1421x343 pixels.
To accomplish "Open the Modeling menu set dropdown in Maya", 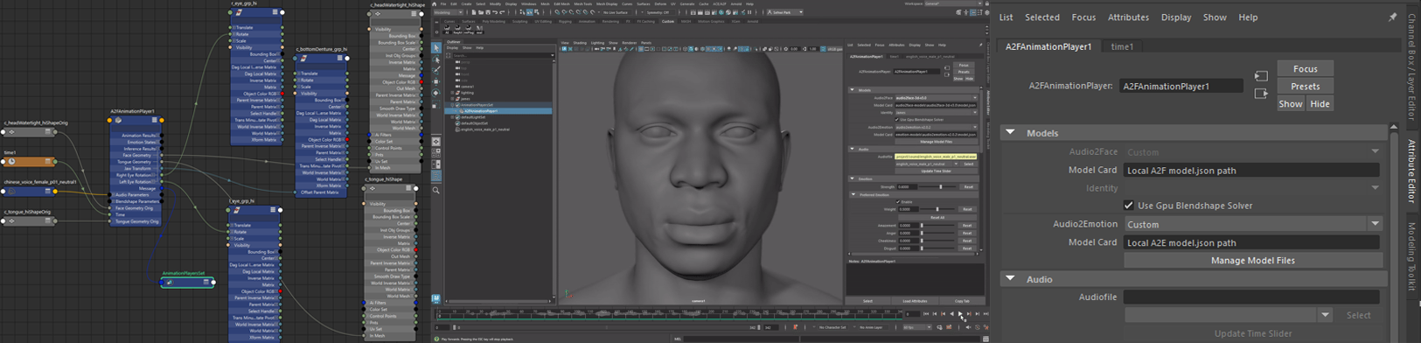I will point(449,12).
